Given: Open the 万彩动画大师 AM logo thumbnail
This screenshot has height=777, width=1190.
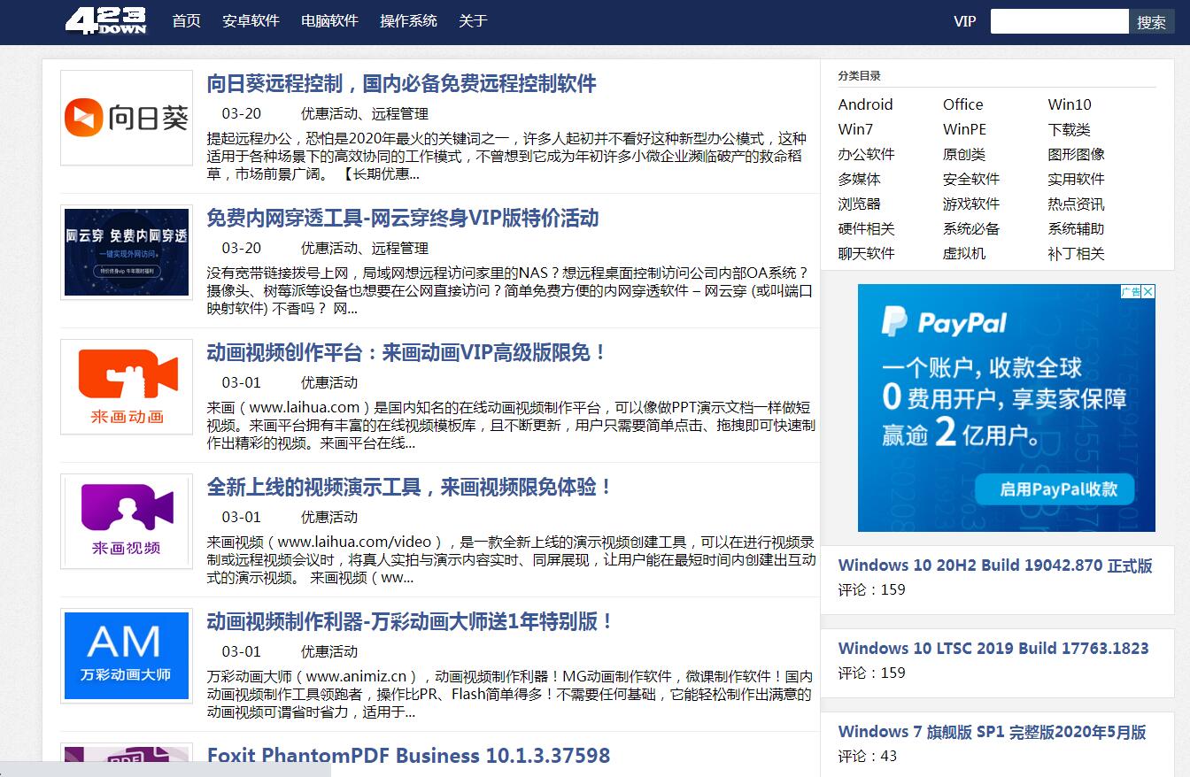Looking at the screenshot, I should pos(127,656).
